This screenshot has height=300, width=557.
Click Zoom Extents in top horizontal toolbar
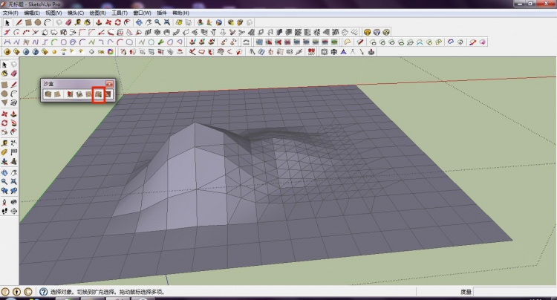pyautogui.click(x=166, y=22)
